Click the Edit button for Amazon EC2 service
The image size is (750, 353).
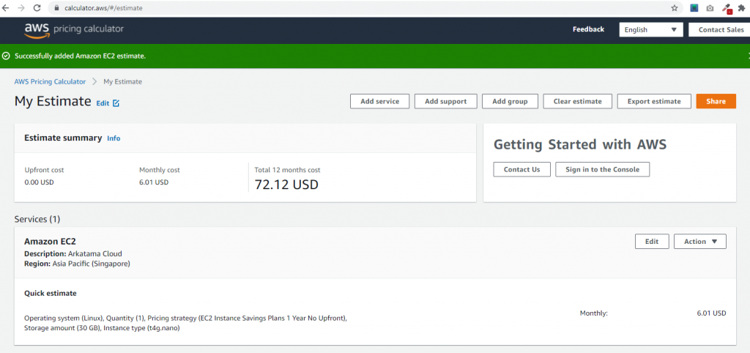652,242
